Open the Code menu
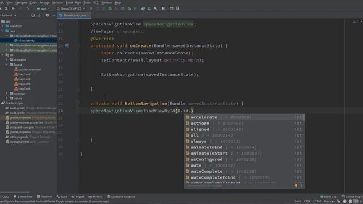Image resolution: width=363 pixels, height=204 pixels. coord(33,3)
